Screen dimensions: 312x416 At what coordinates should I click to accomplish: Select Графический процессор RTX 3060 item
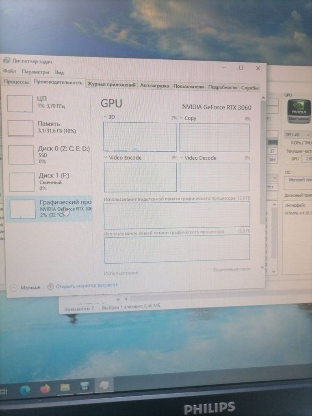[x=49, y=209]
